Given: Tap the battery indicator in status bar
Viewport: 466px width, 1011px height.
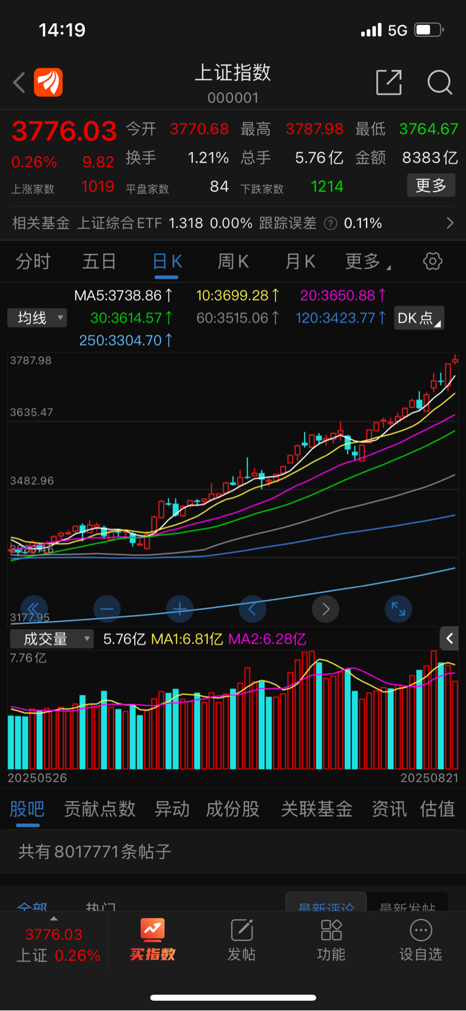Looking at the screenshot, I should [x=429, y=30].
